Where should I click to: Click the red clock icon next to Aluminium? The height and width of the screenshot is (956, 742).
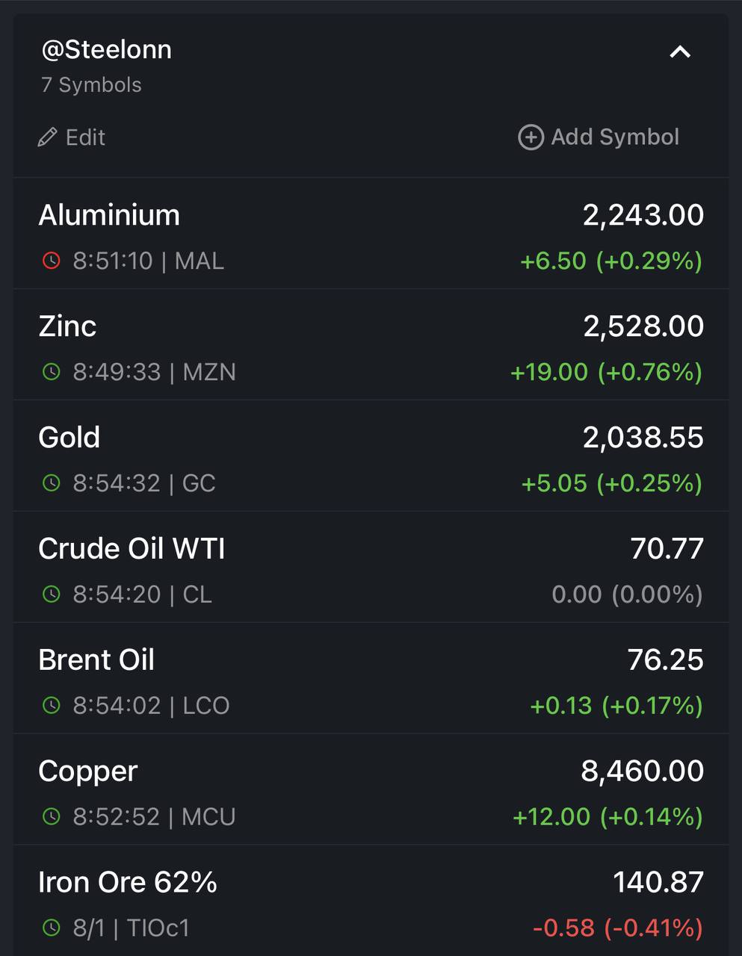click(51, 261)
